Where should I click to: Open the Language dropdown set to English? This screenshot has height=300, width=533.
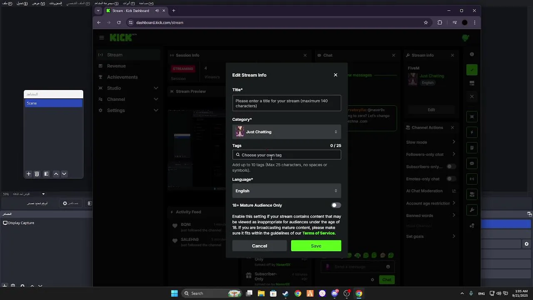point(286,191)
